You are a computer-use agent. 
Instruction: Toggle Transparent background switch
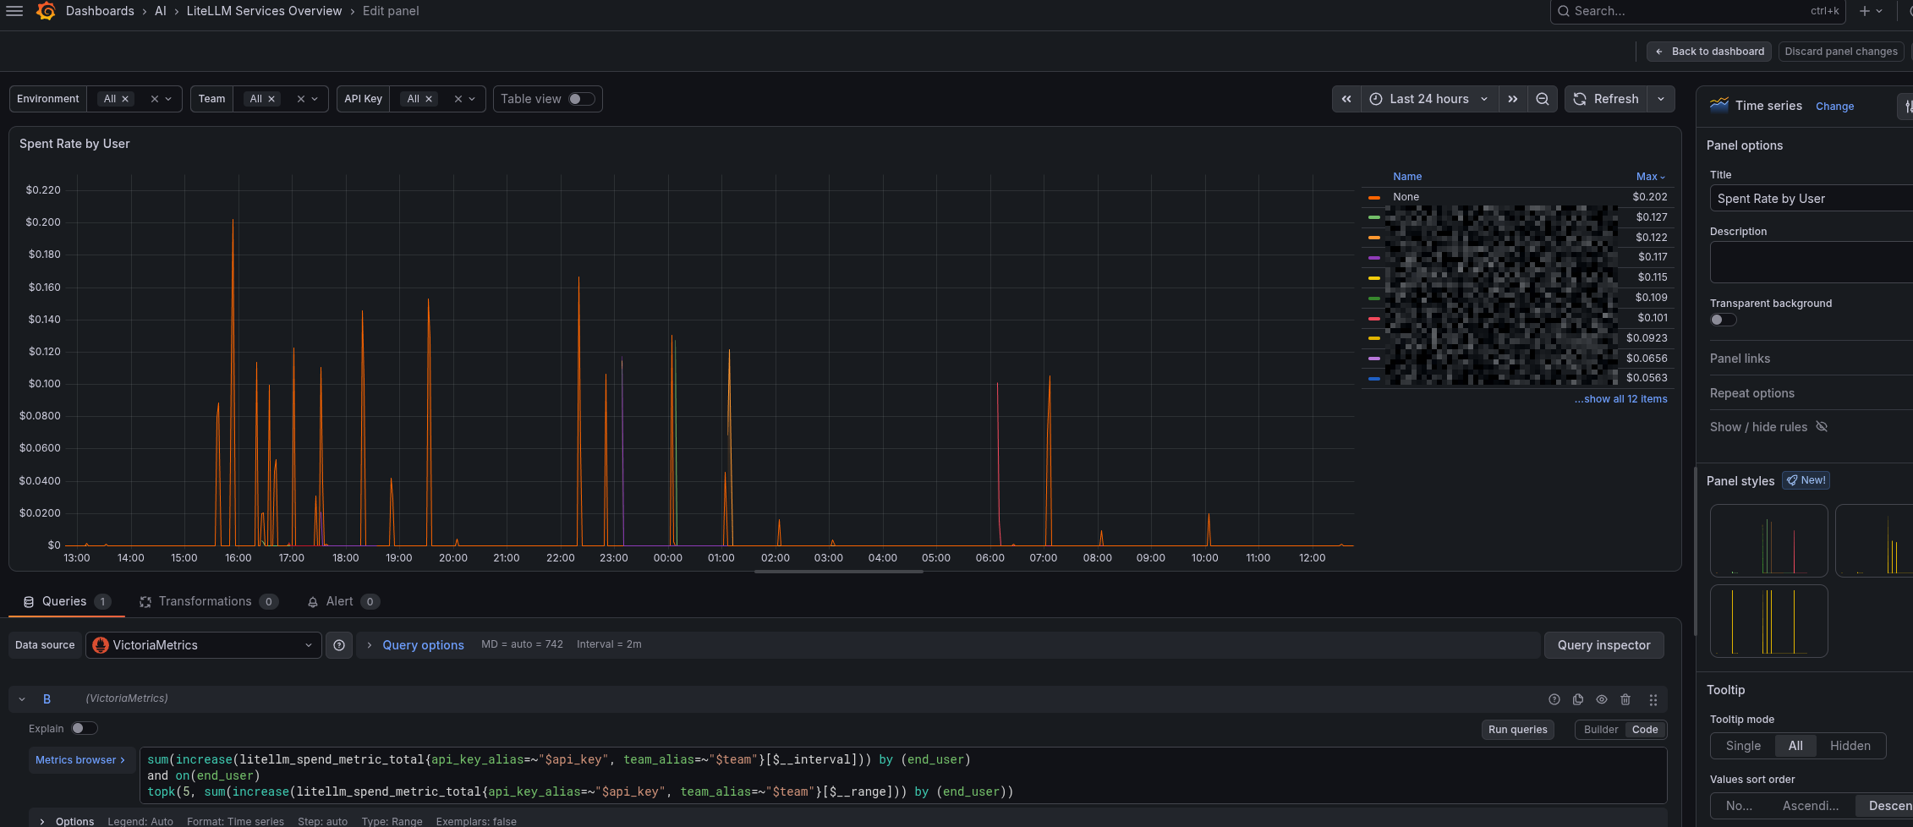1723,320
